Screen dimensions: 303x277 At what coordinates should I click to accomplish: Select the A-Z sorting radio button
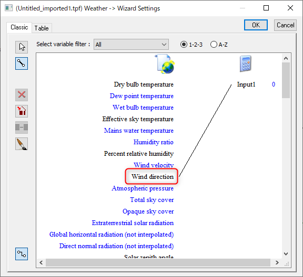pyautogui.click(x=214, y=45)
